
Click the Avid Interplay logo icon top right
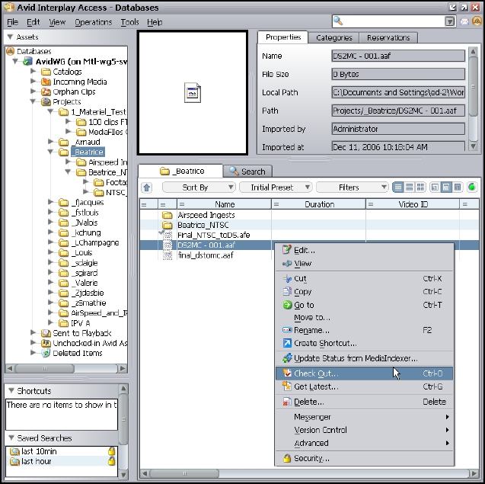pos(477,21)
